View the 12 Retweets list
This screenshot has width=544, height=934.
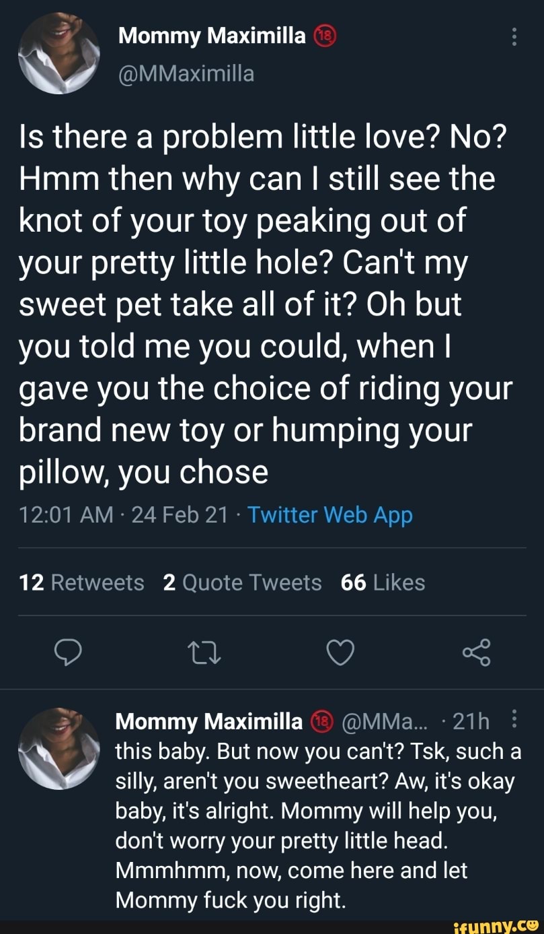click(x=82, y=582)
